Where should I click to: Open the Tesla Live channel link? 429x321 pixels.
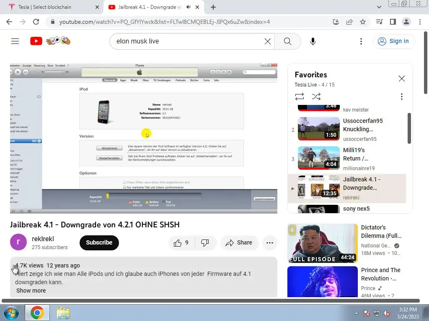305,84
